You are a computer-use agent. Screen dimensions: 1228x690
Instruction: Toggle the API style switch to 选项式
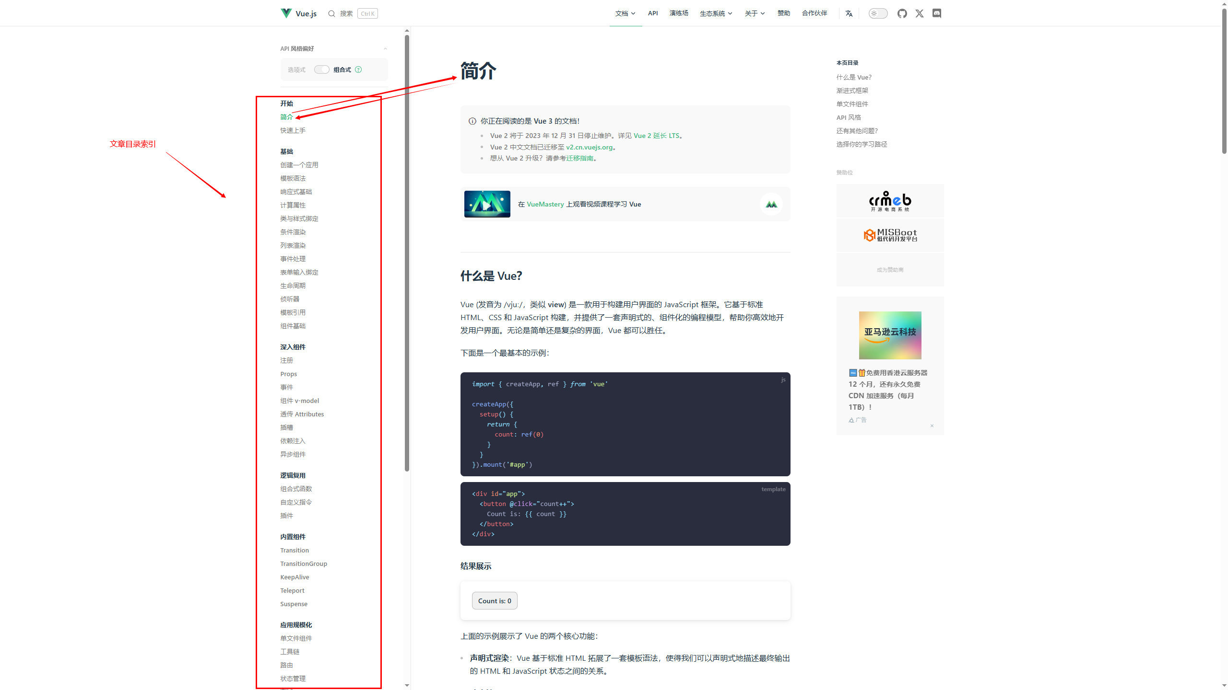(321, 69)
